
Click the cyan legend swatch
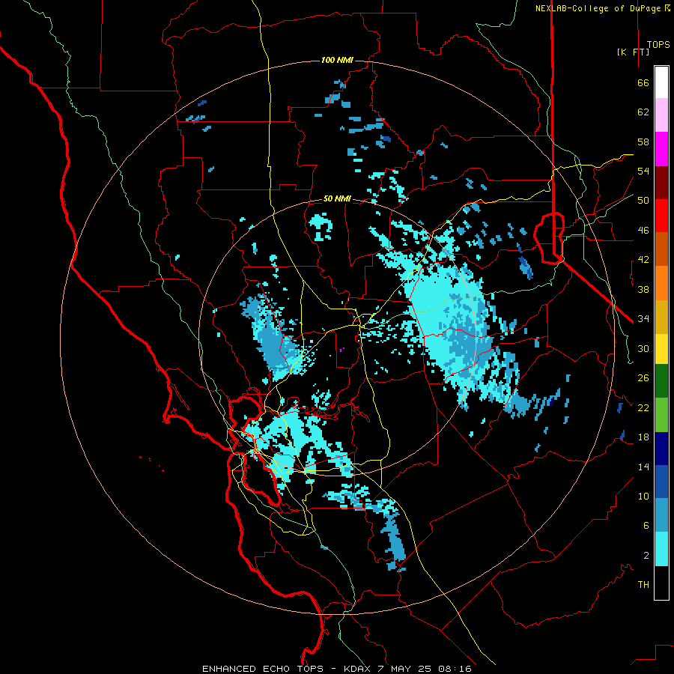pyautogui.click(x=661, y=549)
